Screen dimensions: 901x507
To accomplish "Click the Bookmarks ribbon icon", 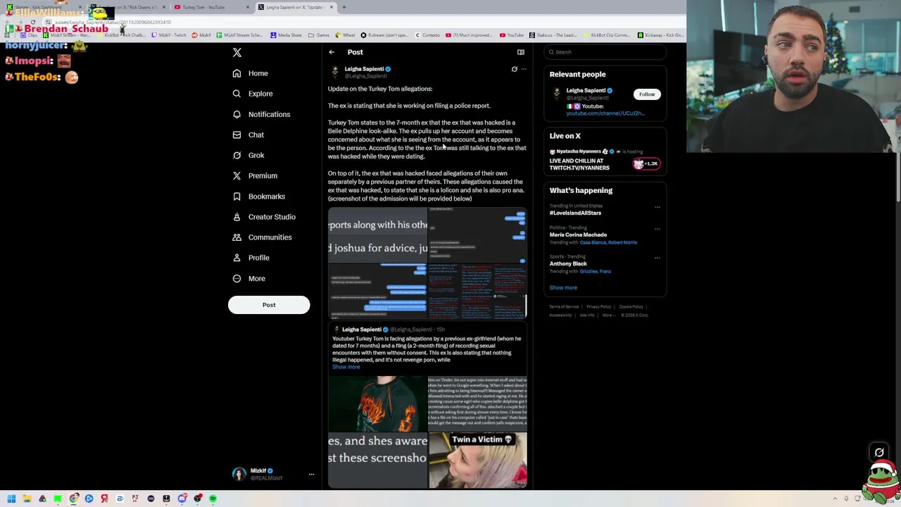I will [x=237, y=196].
